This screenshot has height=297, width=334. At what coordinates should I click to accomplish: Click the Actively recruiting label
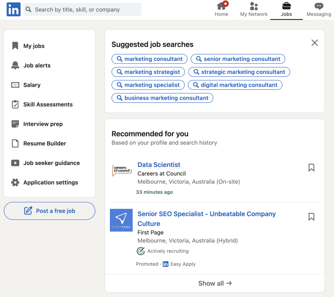click(168, 251)
